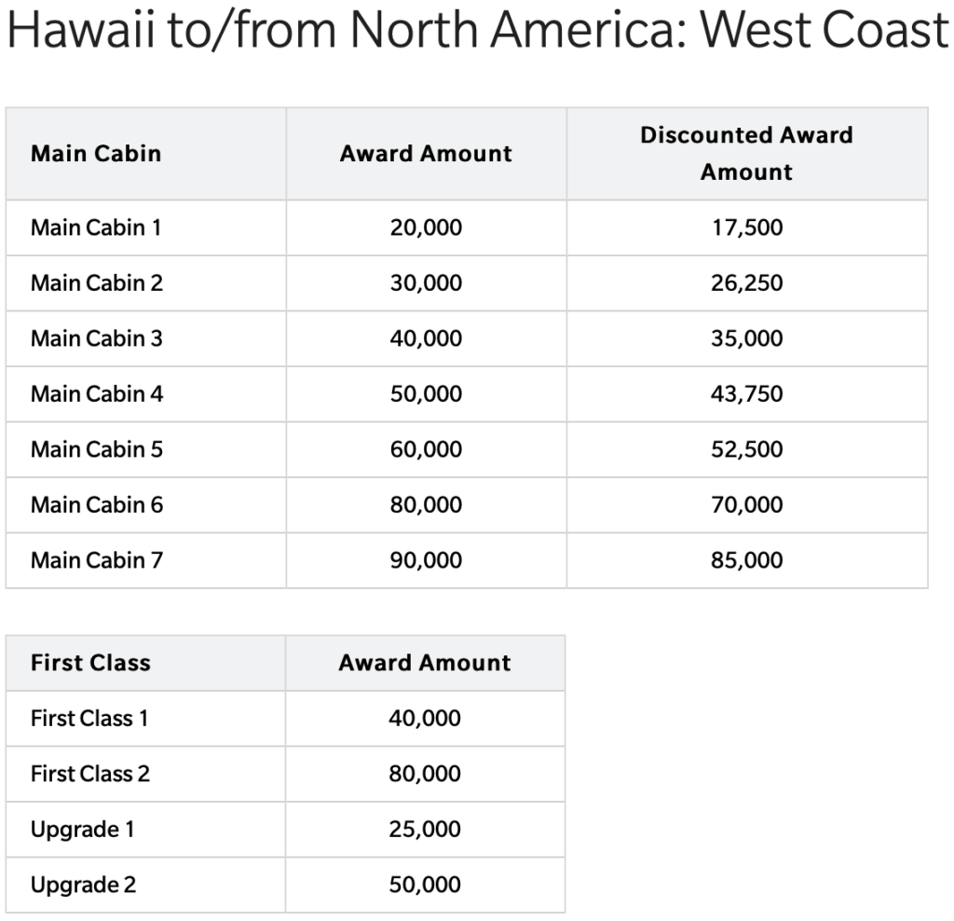Select the 43,750 discounted amount cell

pos(747,393)
